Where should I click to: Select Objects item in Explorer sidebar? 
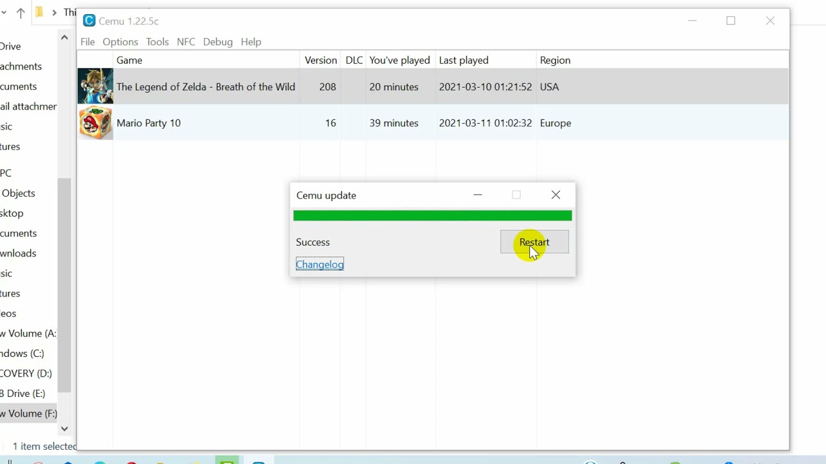(18, 193)
